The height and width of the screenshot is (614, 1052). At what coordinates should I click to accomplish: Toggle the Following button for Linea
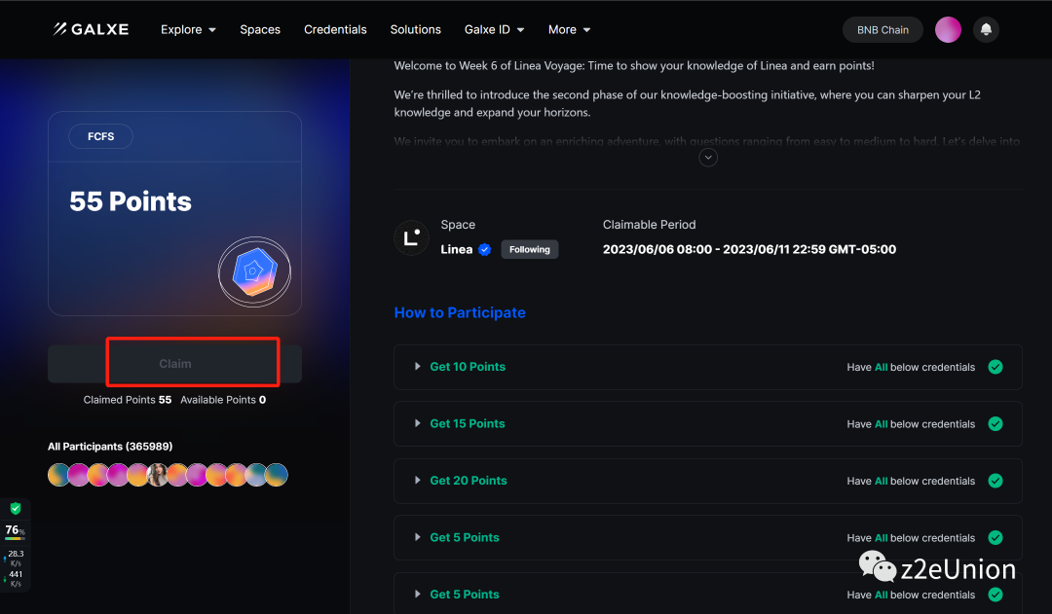click(529, 249)
